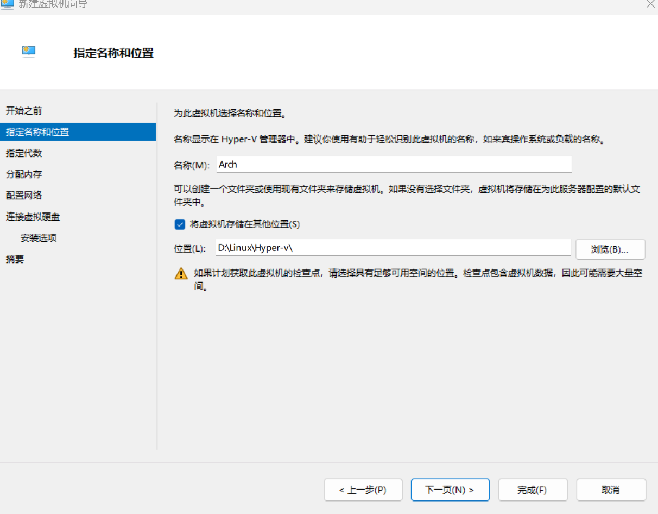This screenshot has width=658, height=514.
Task: Click the 完成(F) finish button
Action: click(x=533, y=490)
